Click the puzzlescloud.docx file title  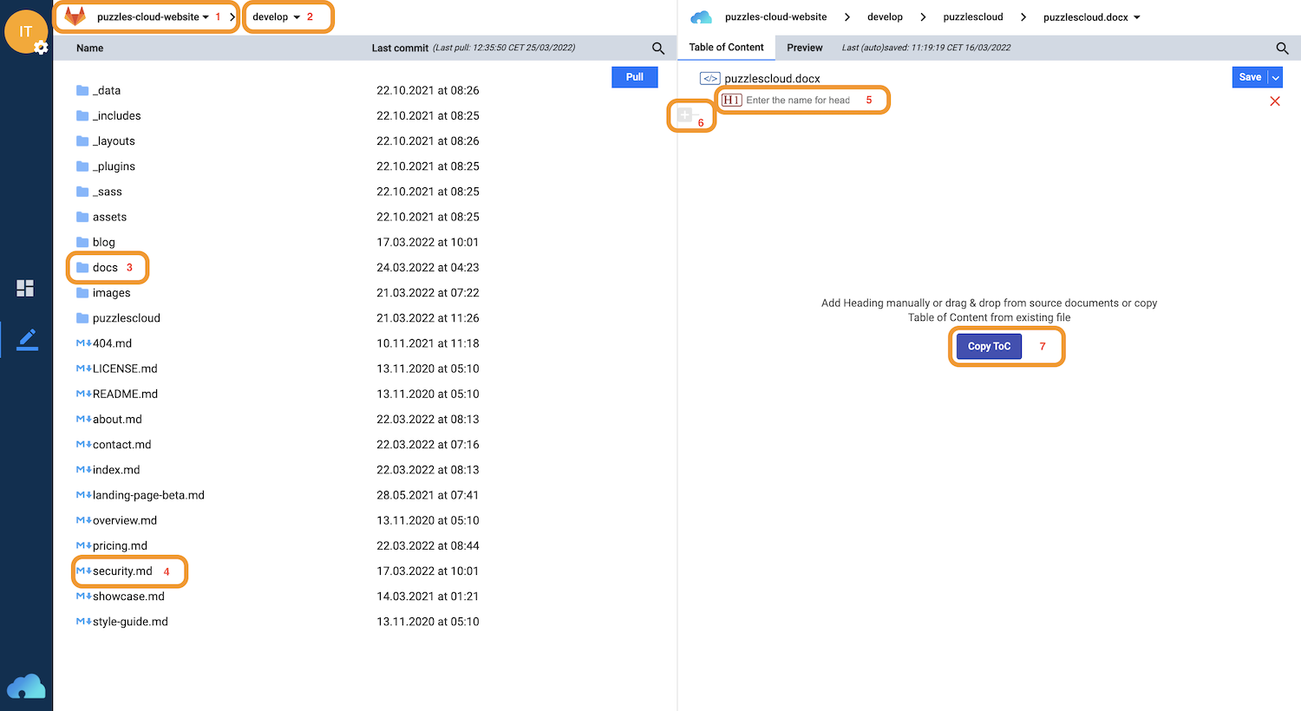[772, 79]
